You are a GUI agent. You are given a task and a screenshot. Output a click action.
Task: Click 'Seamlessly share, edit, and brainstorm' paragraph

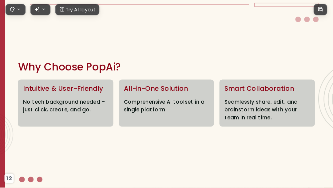pyautogui.click(x=261, y=110)
